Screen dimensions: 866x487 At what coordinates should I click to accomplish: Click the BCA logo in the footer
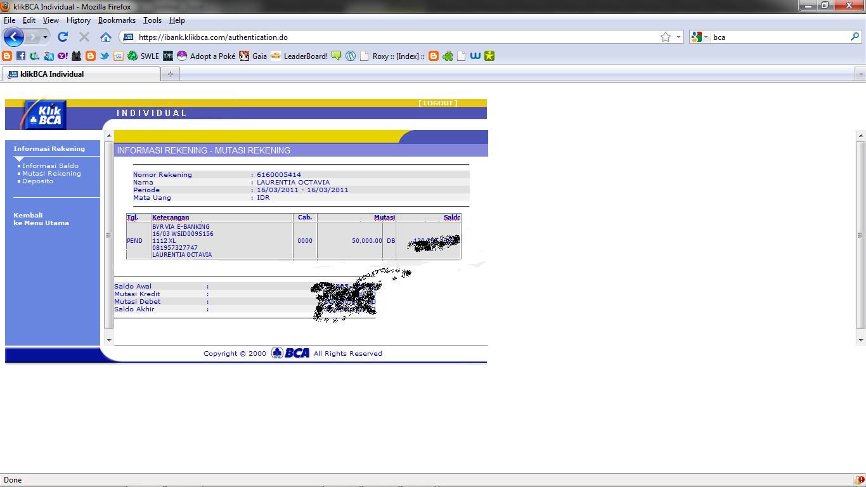290,353
